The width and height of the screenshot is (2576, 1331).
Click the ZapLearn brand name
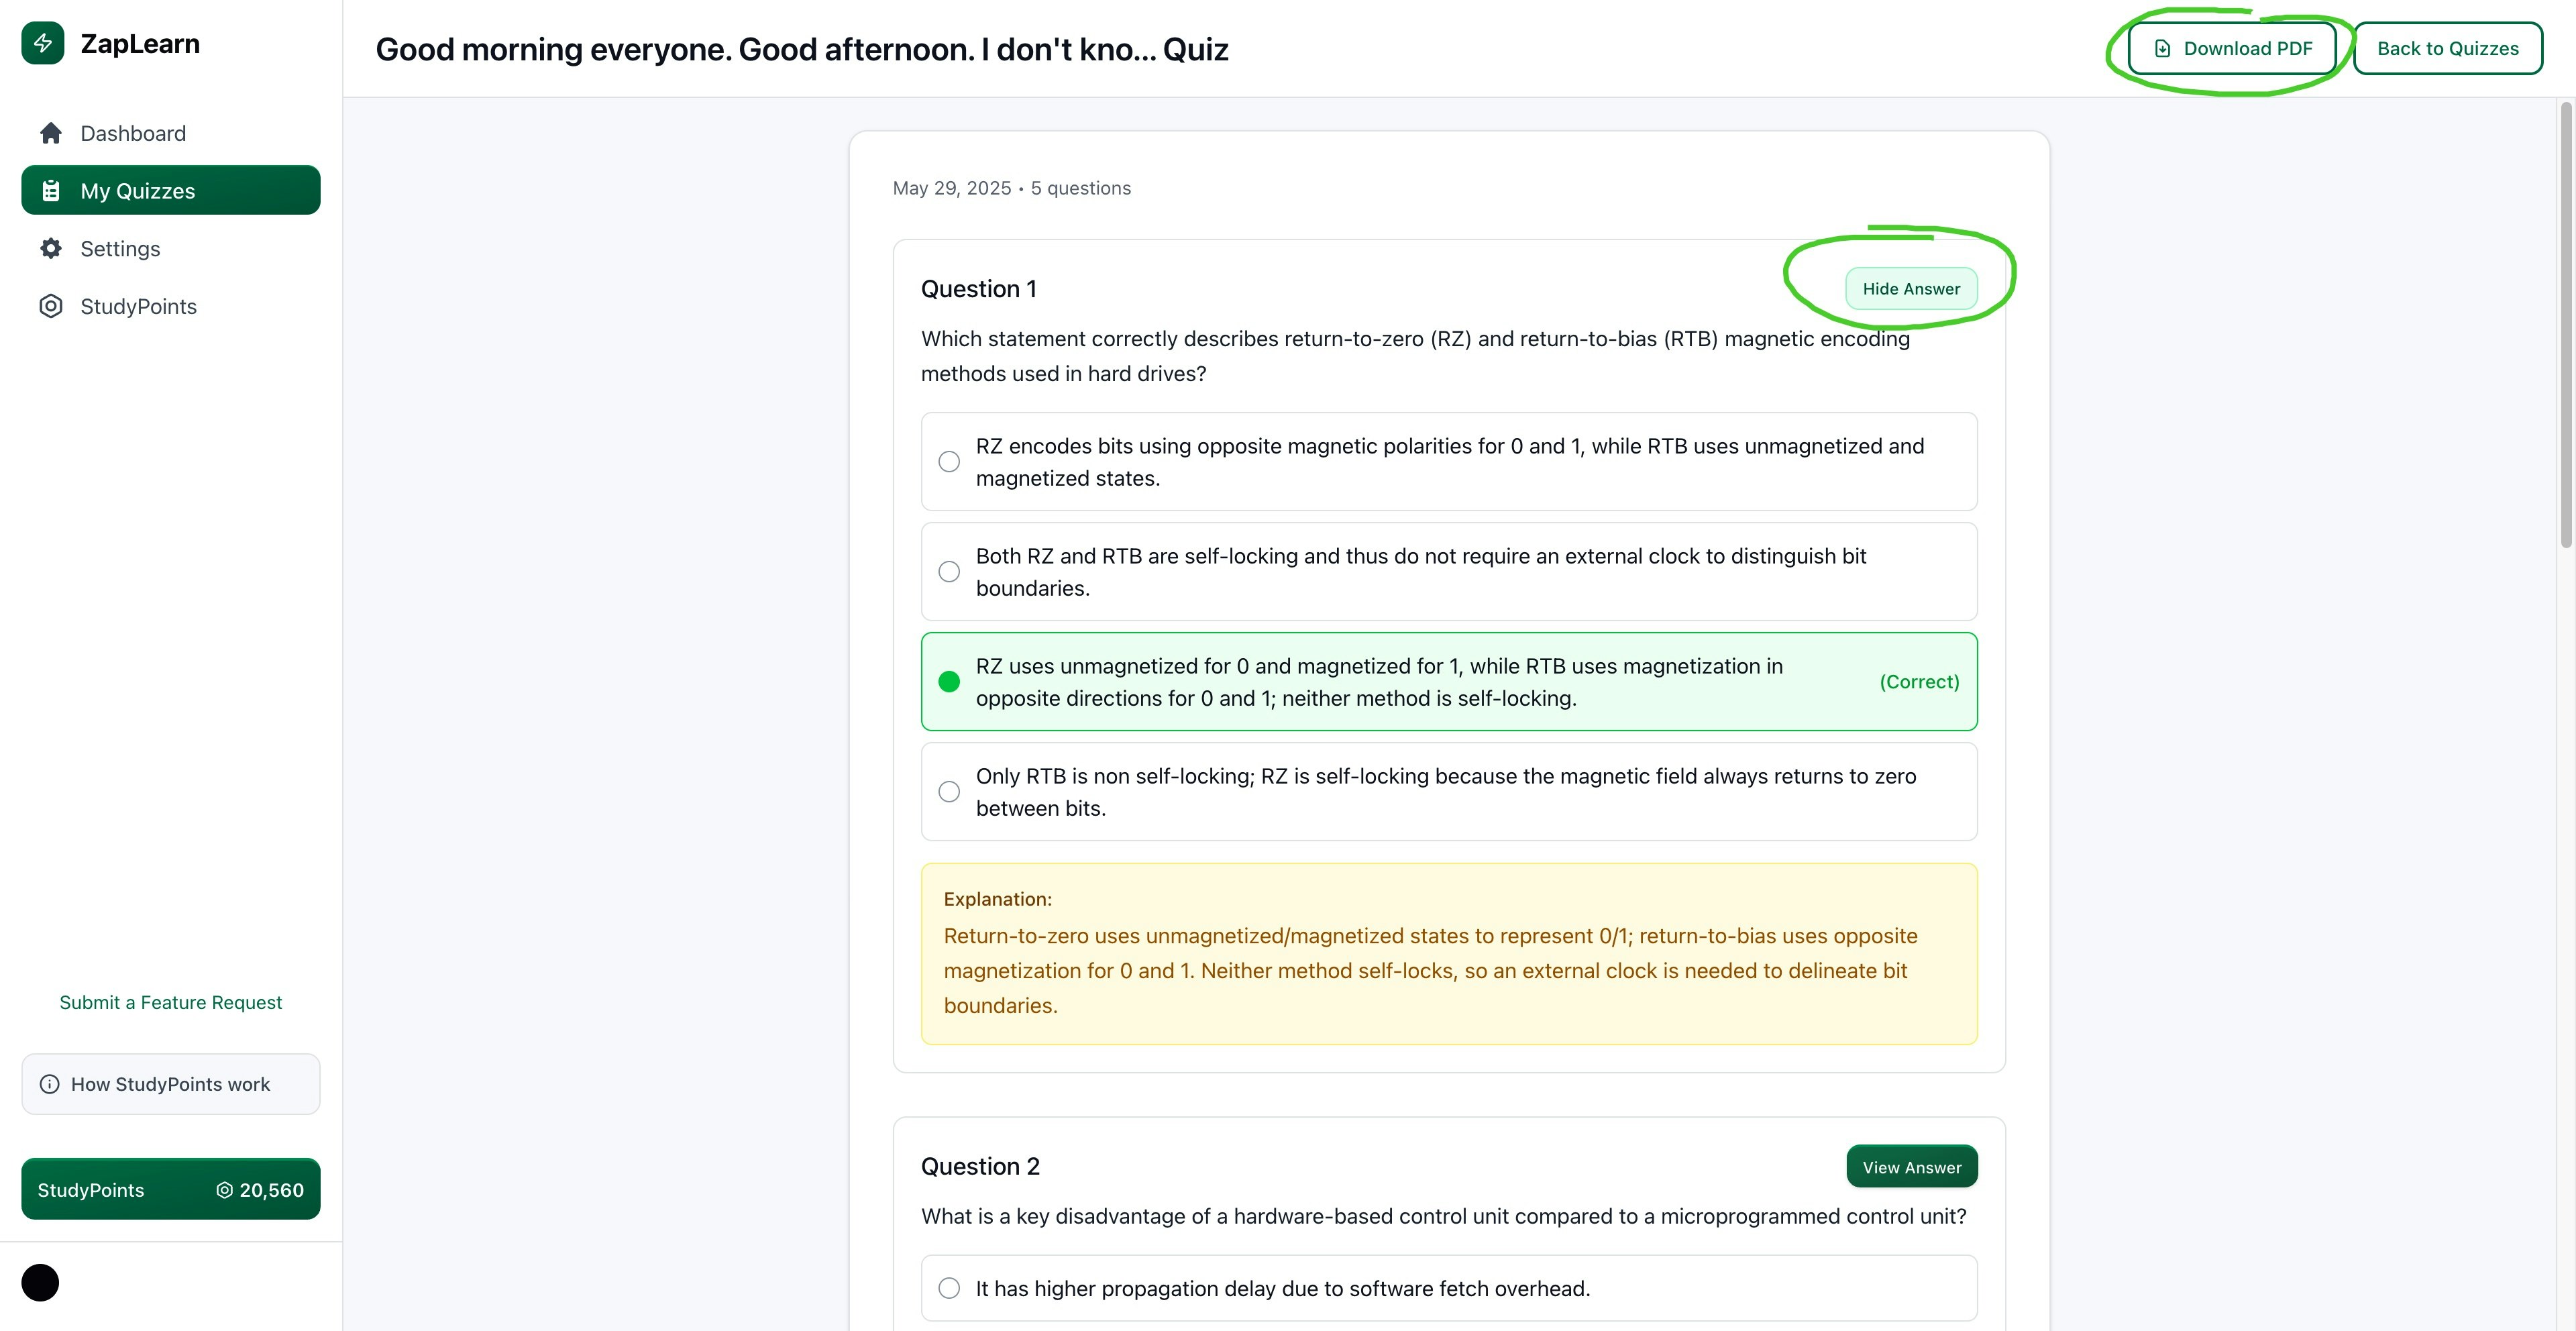[x=140, y=43]
